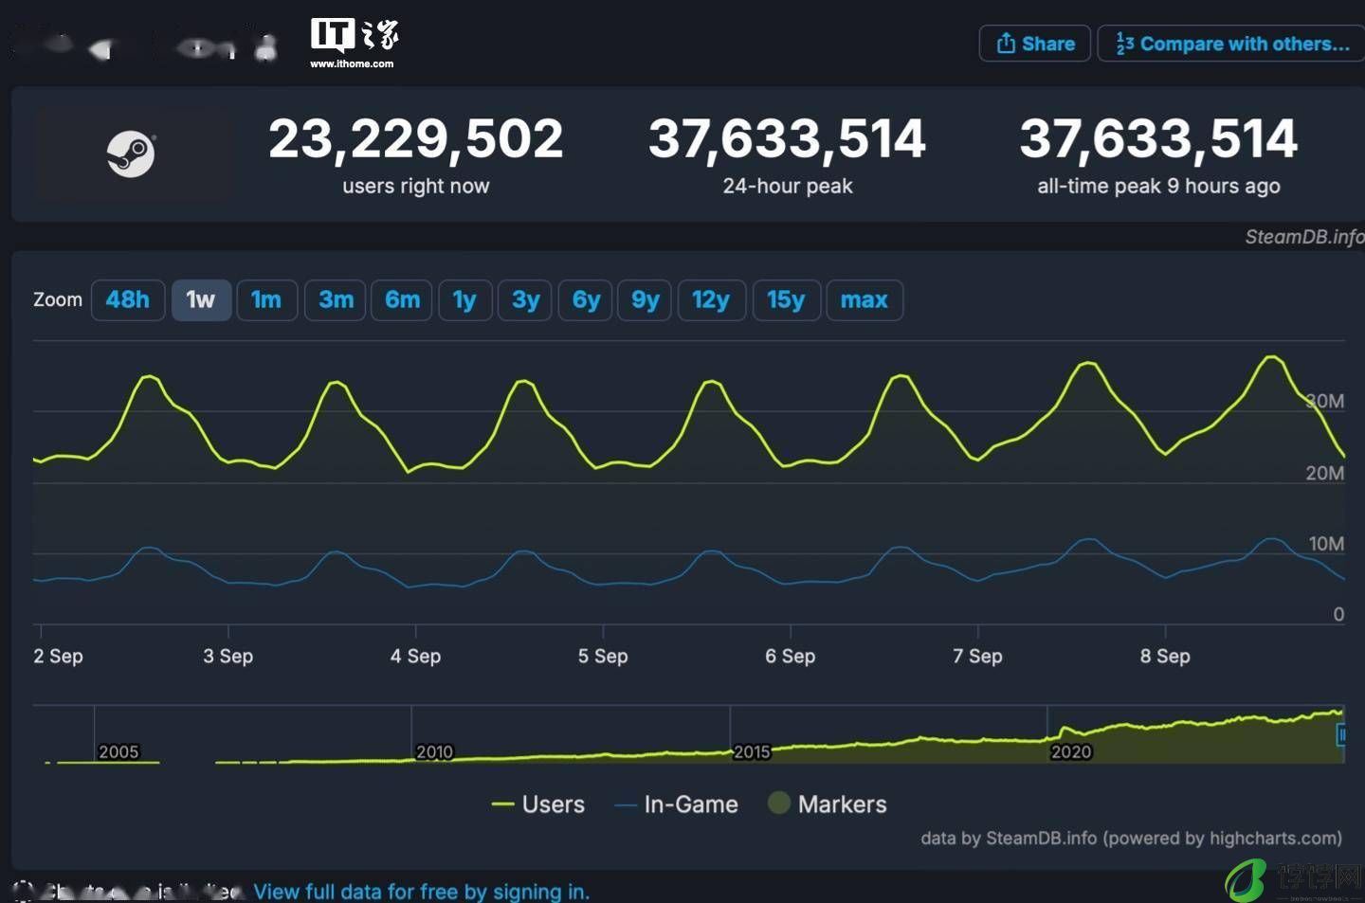1365x903 pixels.
Task: Click the Share button
Action: point(1034,44)
